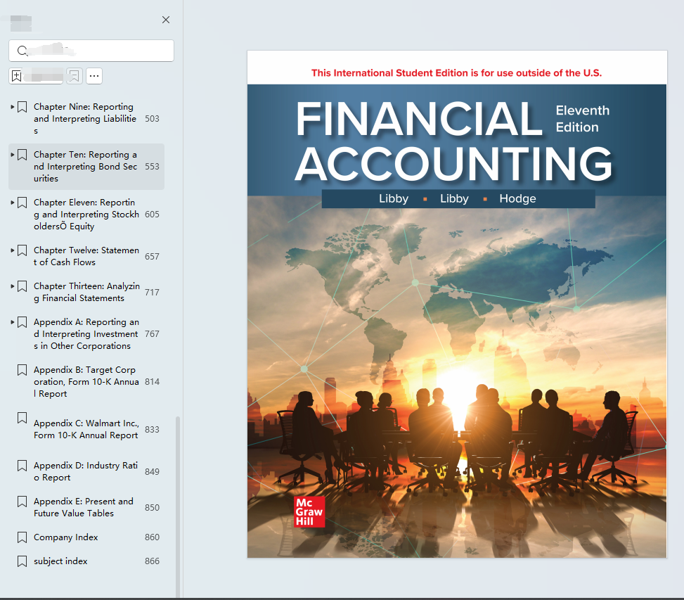Click page number 850

point(152,507)
